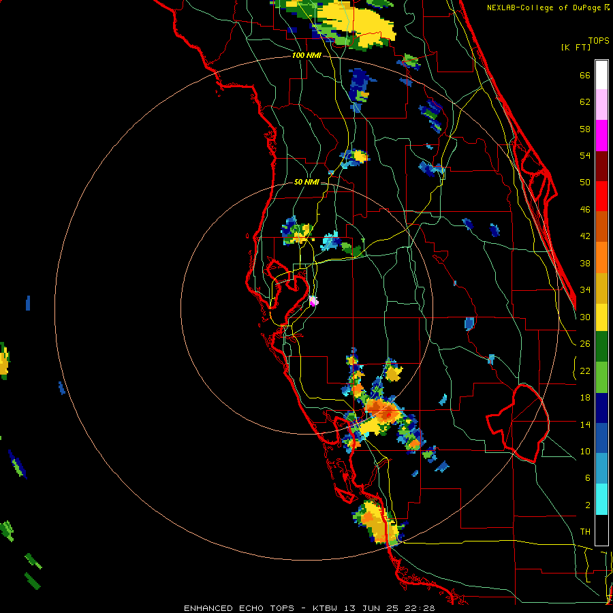Click the 62 legend value
This screenshot has height=613, width=613.
pos(585,102)
